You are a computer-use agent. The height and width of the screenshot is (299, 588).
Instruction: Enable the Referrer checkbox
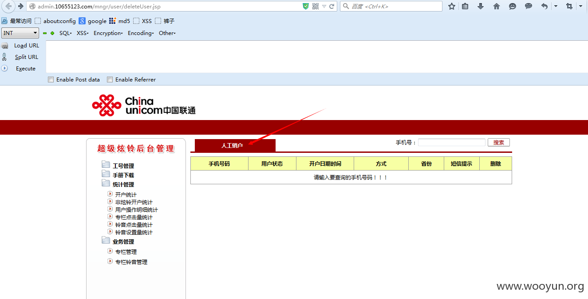click(110, 80)
